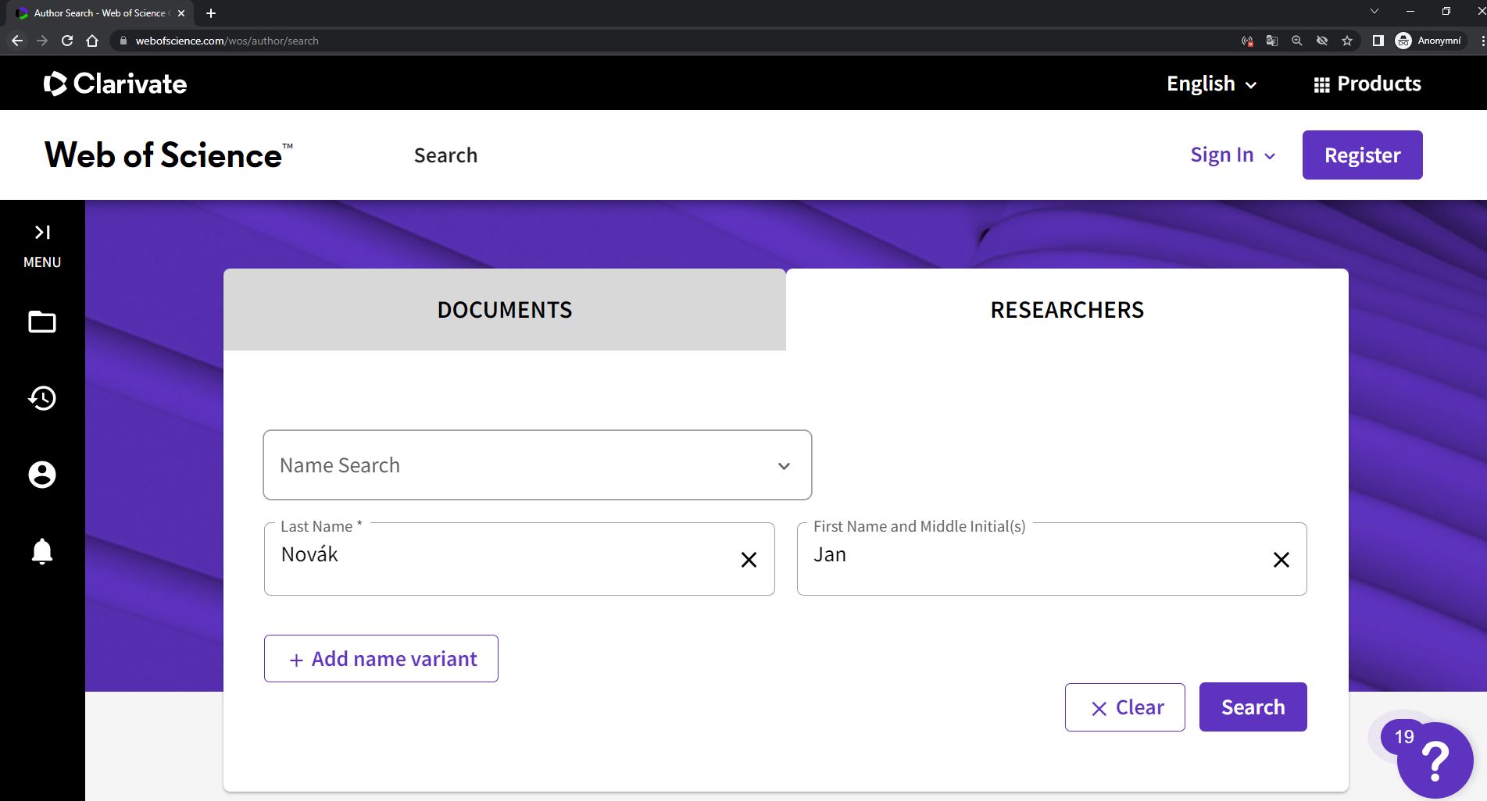Open the English language dropdown
The width and height of the screenshot is (1487, 801).
tap(1211, 84)
